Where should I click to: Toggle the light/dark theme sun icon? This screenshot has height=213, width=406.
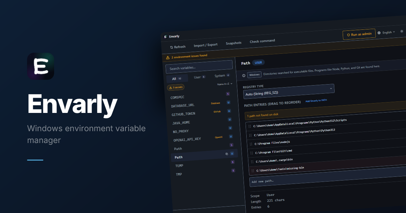tap(402, 31)
